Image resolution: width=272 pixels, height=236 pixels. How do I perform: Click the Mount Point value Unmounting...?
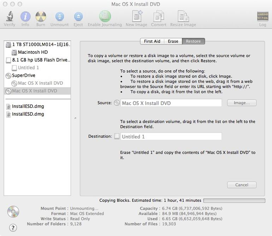(x=84, y=208)
